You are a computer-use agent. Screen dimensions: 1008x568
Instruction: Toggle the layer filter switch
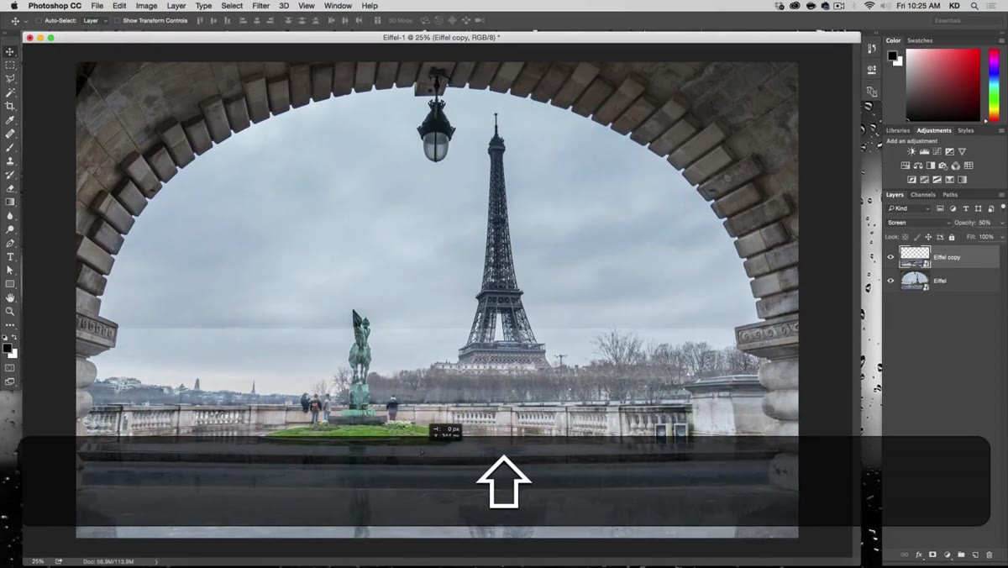pos(1003,208)
